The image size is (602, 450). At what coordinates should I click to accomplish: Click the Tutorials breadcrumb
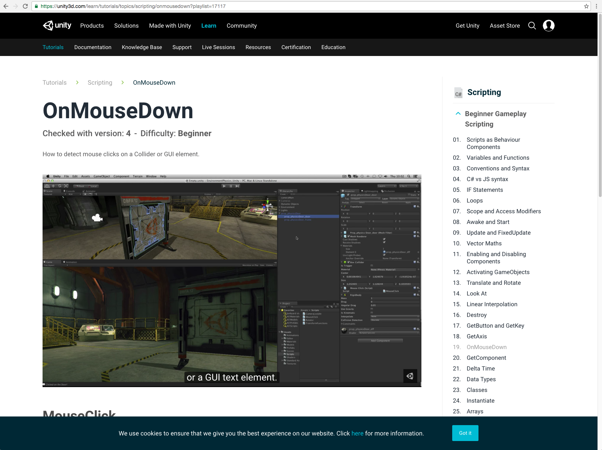tap(55, 83)
